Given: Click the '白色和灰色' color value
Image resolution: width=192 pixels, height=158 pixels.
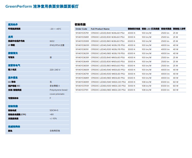Looking at the screenshot, I should [55, 131].
